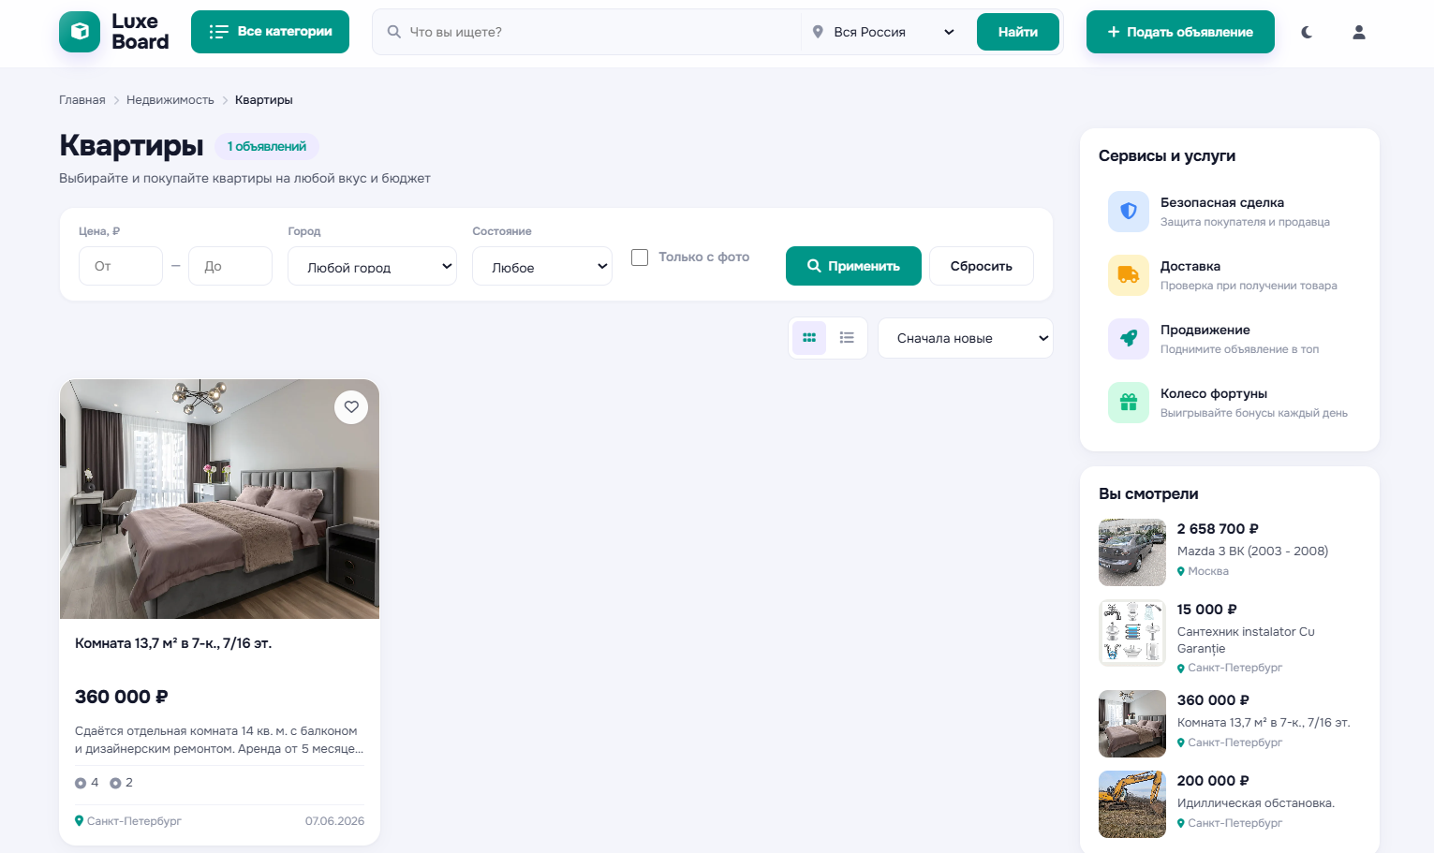Open the Продвижение service link
Image resolution: width=1434 pixels, height=853 pixels.
point(1230,339)
